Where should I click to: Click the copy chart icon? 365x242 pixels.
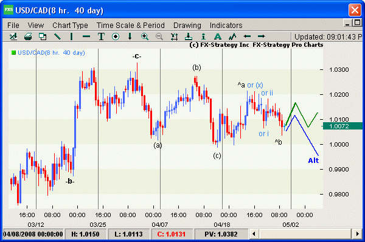[43, 36]
